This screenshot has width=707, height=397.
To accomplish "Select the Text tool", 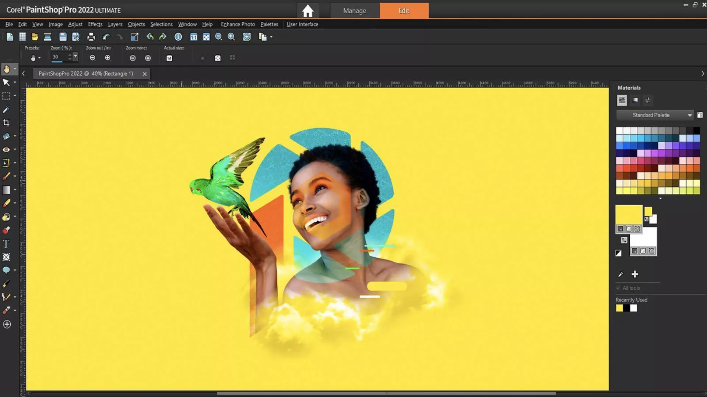I will (6, 244).
